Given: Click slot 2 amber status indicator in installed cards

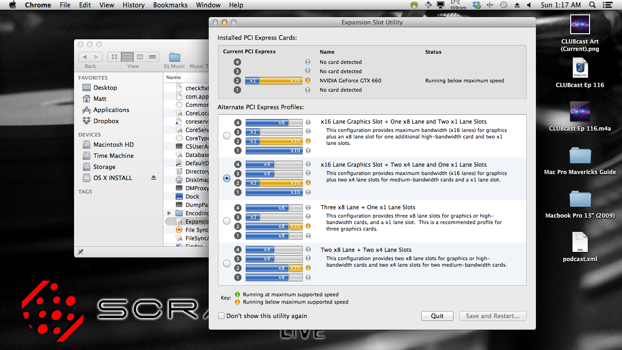Looking at the screenshot, I should pyautogui.click(x=308, y=81).
